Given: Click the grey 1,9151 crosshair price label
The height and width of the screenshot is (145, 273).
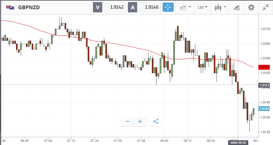Looking at the screenshot, I should click(x=264, y=85).
